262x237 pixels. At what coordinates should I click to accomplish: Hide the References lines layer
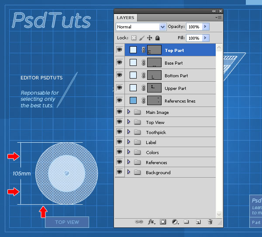point(119,100)
